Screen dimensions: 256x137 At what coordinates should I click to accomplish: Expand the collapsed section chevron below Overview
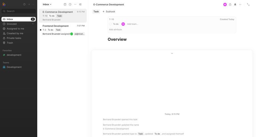(x=172, y=53)
